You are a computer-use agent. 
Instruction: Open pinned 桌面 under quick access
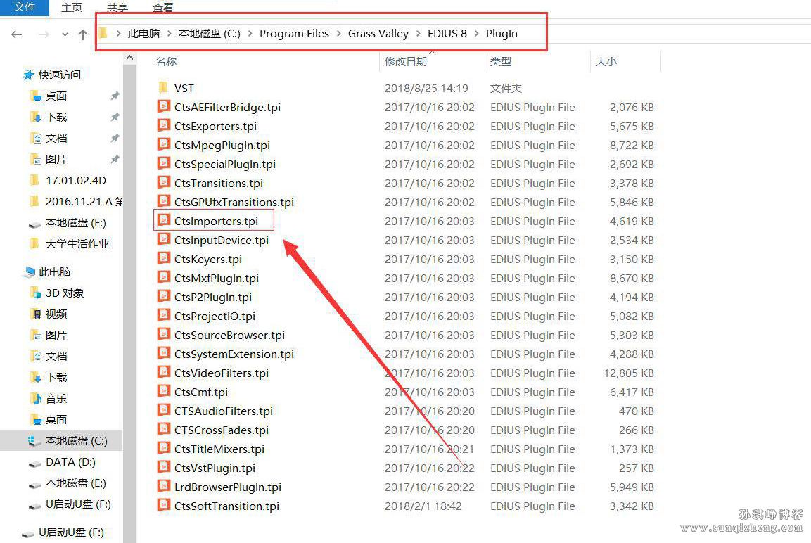pos(56,96)
